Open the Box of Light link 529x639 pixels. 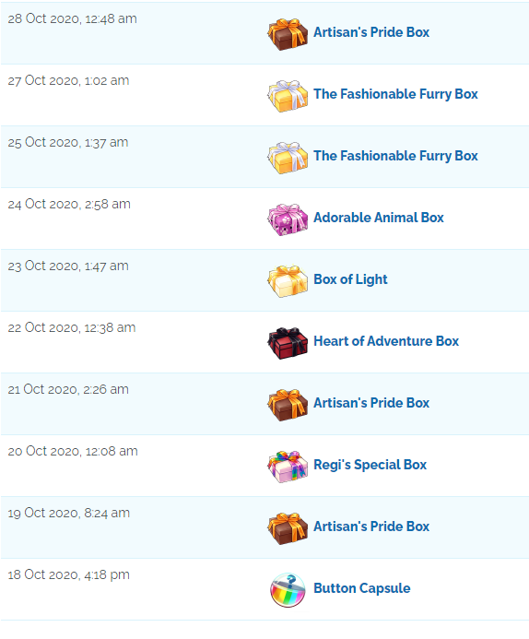click(x=350, y=279)
